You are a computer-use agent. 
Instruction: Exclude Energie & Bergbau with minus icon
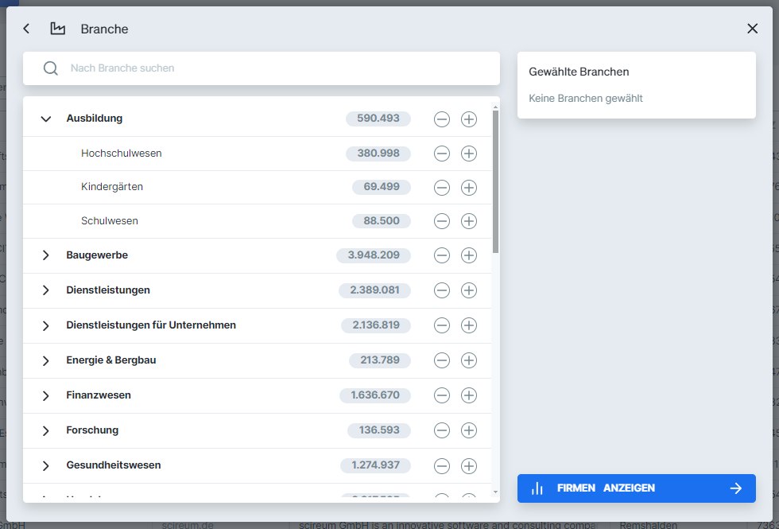point(442,360)
